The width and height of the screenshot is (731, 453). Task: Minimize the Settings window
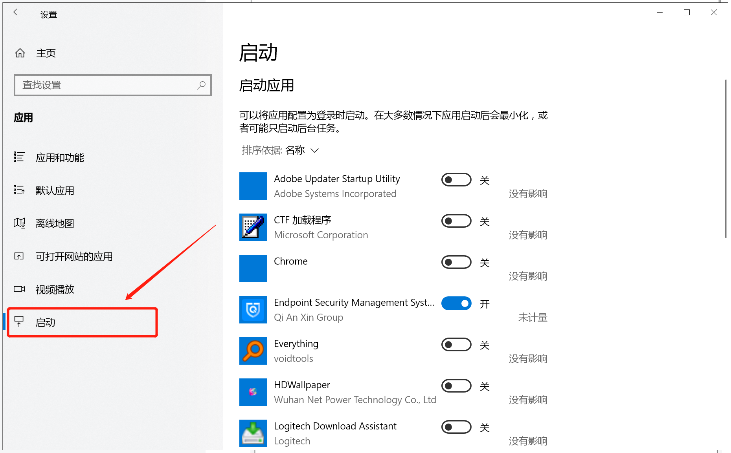[x=659, y=13]
